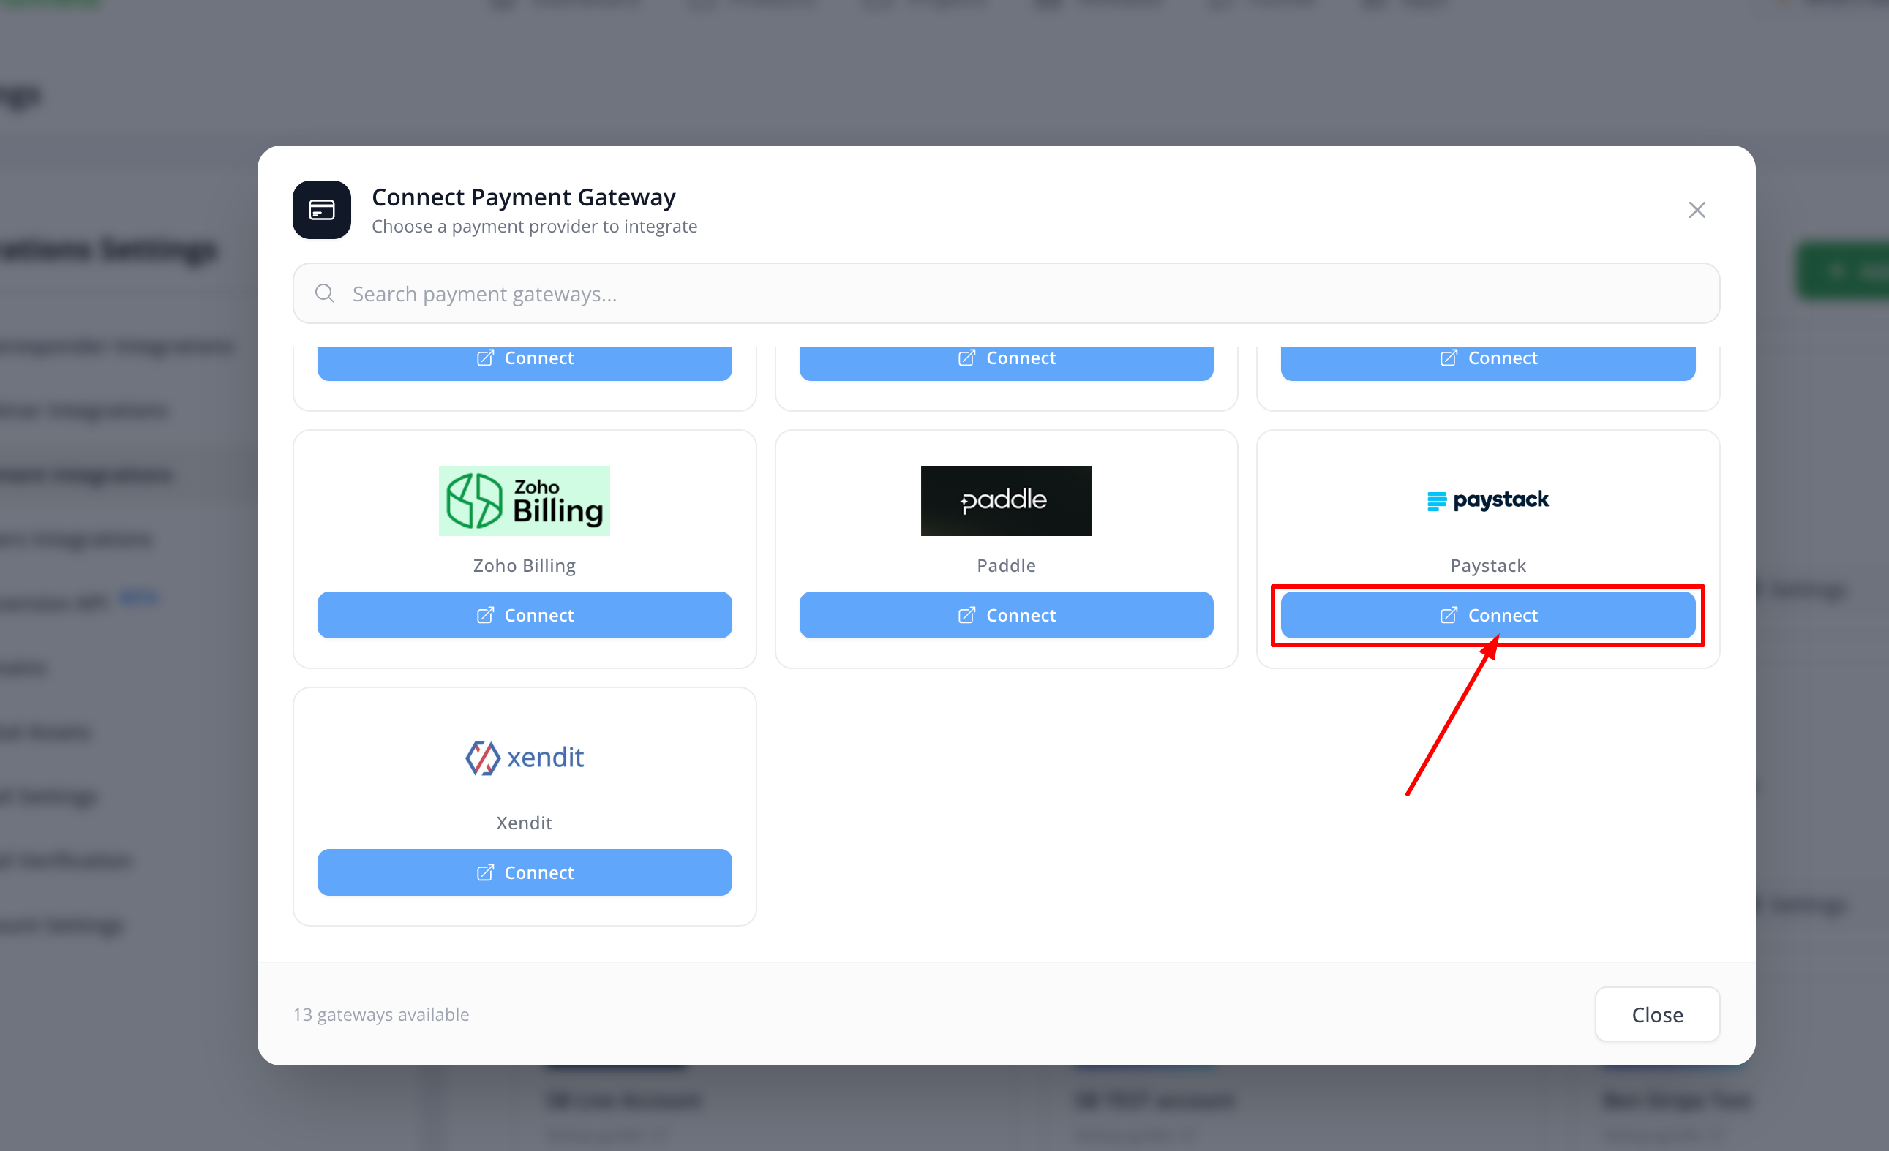
Task: Click the Xendit name label
Action: pos(525,822)
